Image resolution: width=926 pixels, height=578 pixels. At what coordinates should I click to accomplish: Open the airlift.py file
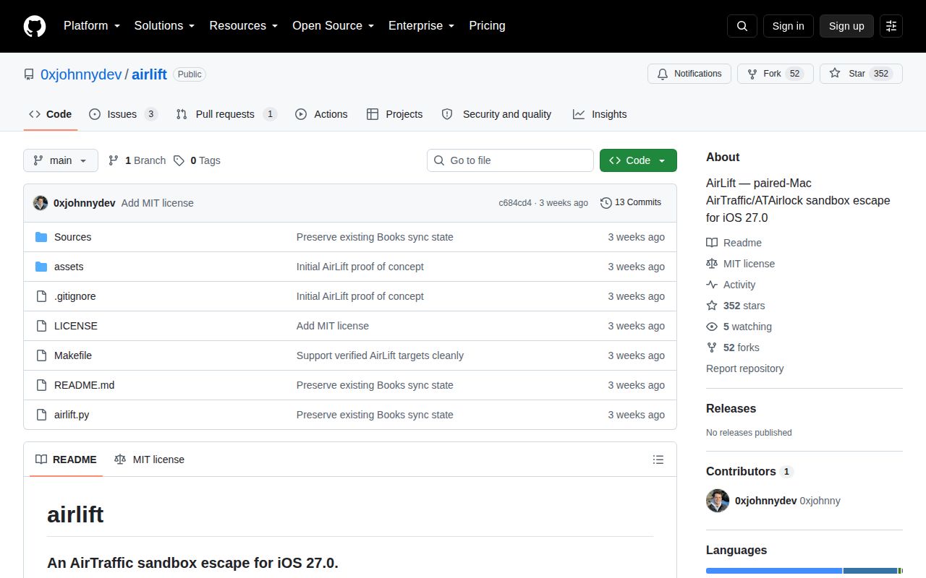click(x=72, y=415)
